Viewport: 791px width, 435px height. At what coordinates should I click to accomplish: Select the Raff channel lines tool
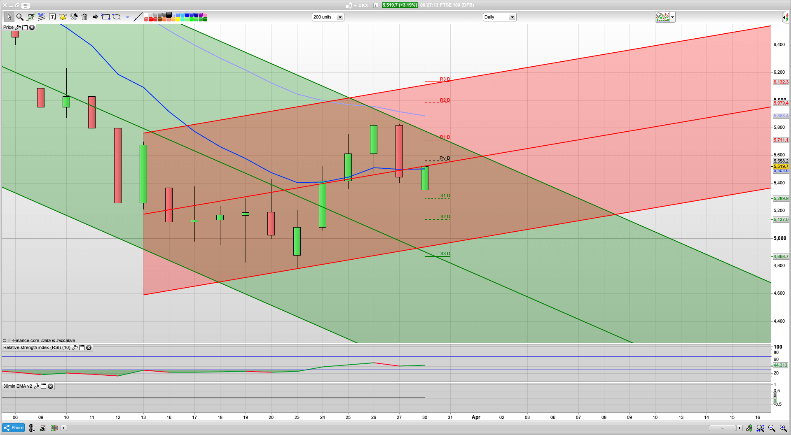click(x=41, y=17)
